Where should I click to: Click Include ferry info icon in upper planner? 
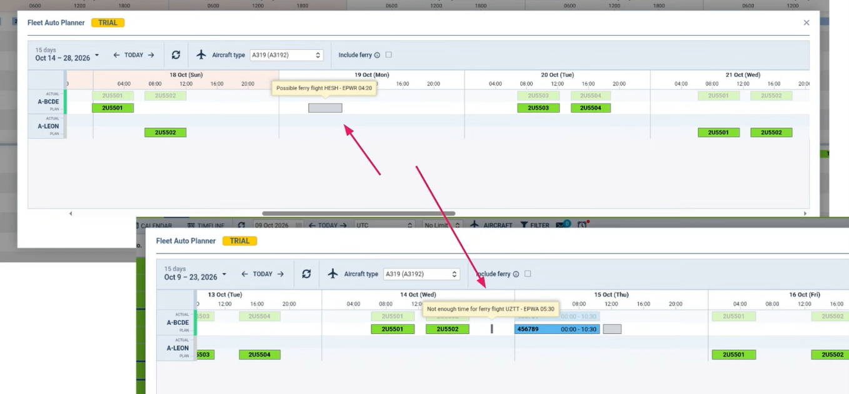pyautogui.click(x=377, y=55)
